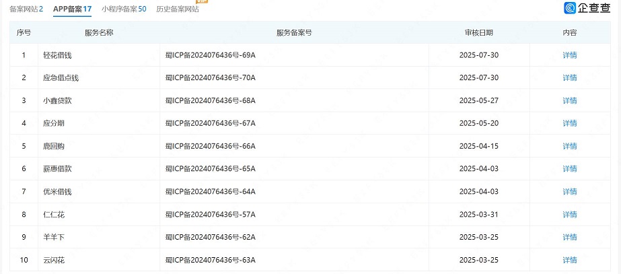The image size is (621, 274).
Task: Click row number 5 cell
Action: tap(24, 146)
